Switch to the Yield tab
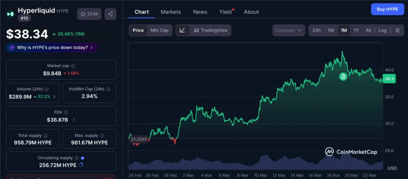This screenshot has height=179, width=408. coord(226,12)
